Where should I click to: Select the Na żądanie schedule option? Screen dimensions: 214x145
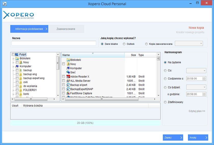click(x=165, y=62)
